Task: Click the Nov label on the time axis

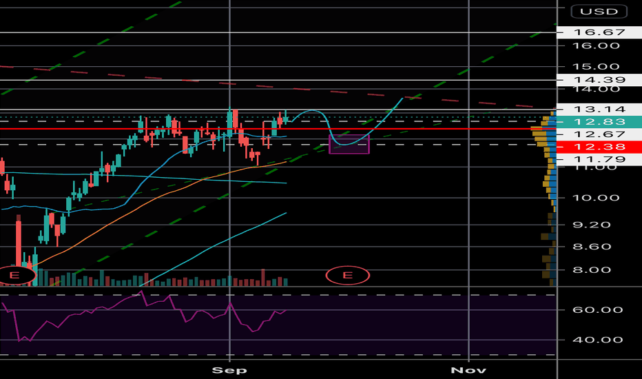Action: click(468, 371)
